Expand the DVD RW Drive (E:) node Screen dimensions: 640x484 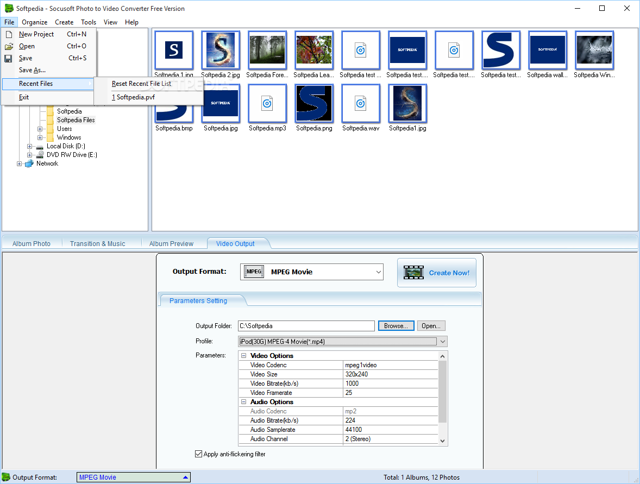29,155
